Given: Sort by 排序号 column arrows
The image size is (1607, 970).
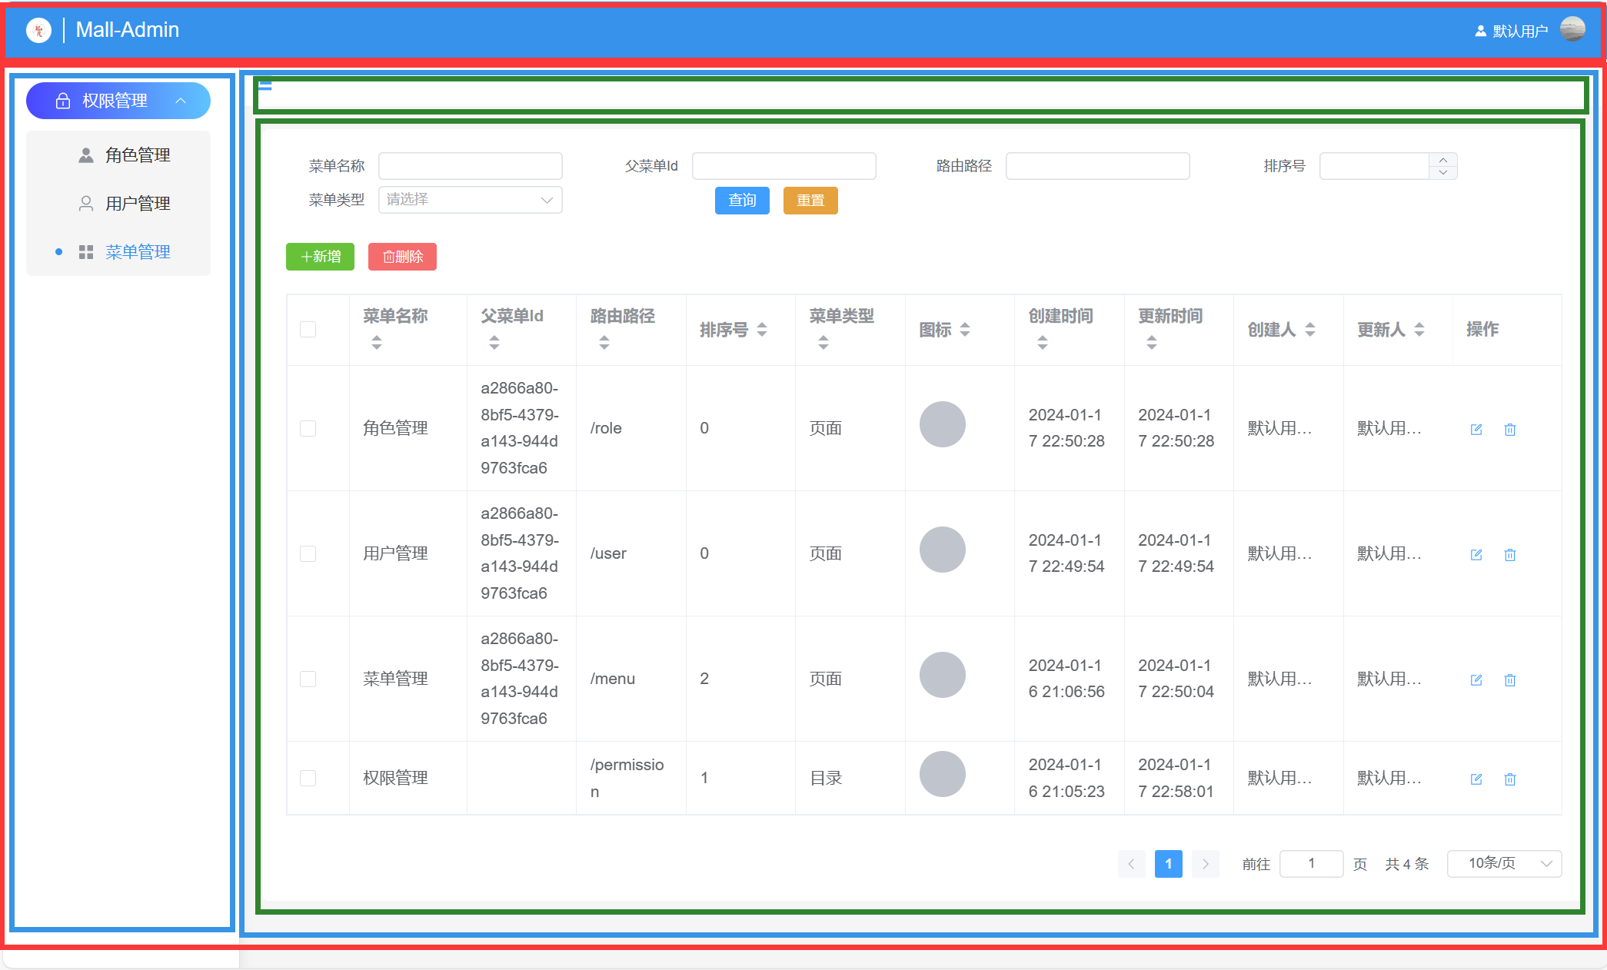Looking at the screenshot, I should (762, 330).
